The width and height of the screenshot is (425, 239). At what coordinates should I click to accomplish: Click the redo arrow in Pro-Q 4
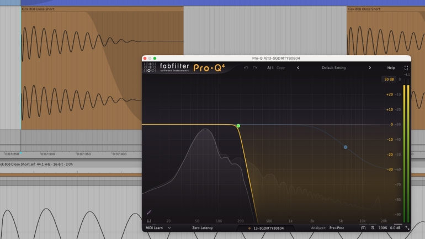pyautogui.click(x=255, y=67)
